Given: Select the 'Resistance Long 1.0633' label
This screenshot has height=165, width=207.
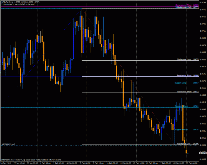Looking at the screenshot, I should [188, 59].
